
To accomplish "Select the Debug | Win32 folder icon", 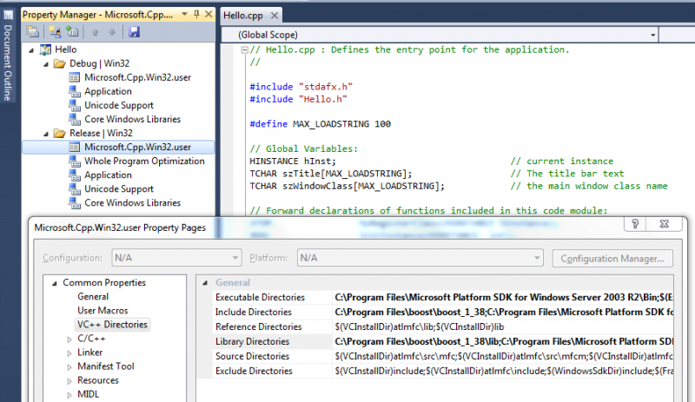I will click(59, 64).
